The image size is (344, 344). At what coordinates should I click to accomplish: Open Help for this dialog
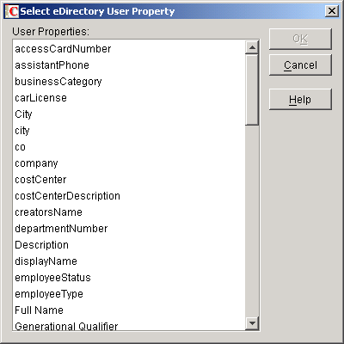point(300,100)
